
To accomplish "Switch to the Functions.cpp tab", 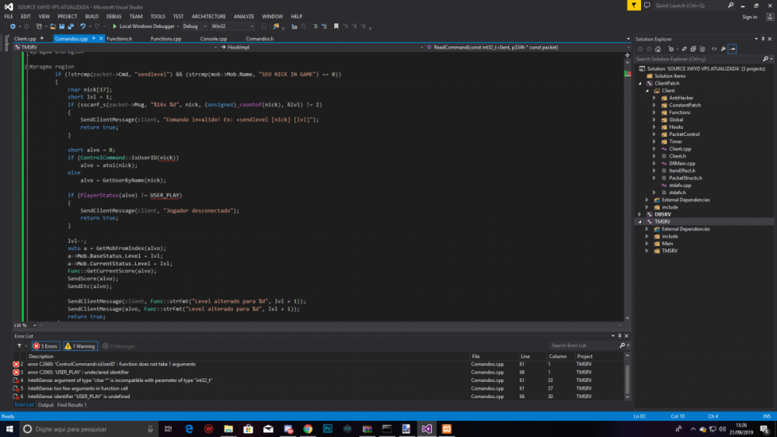I will point(166,38).
